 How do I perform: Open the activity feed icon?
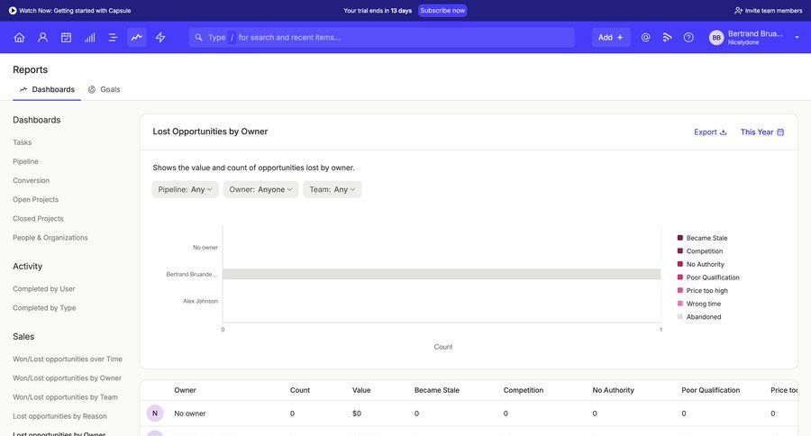coord(667,37)
